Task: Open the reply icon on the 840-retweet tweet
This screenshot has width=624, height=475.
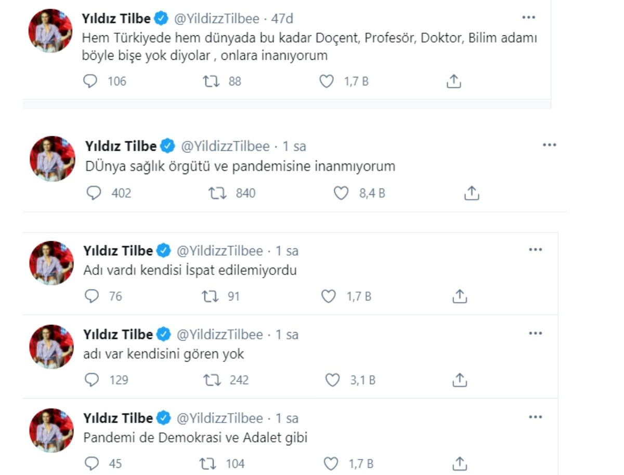Action: pos(94,193)
